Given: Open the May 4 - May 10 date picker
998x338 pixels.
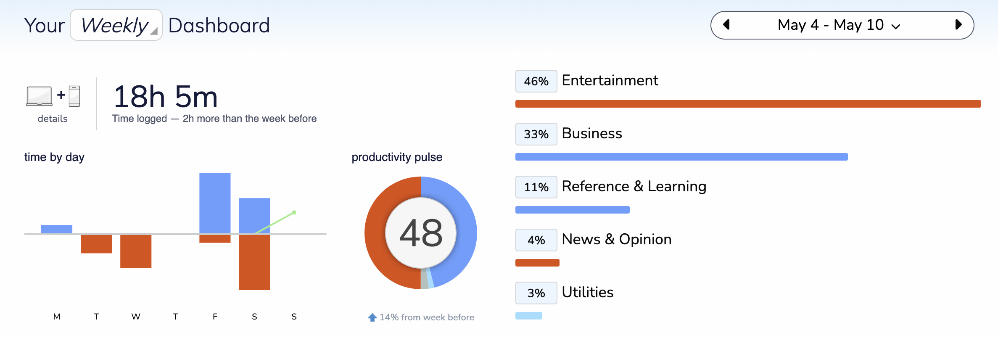Looking at the screenshot, I should pyautogui.click(x=839, y=25).
